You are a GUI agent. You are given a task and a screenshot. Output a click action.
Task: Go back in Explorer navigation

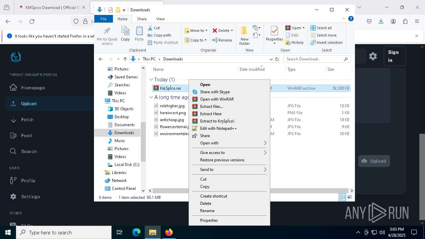point(101,59)
